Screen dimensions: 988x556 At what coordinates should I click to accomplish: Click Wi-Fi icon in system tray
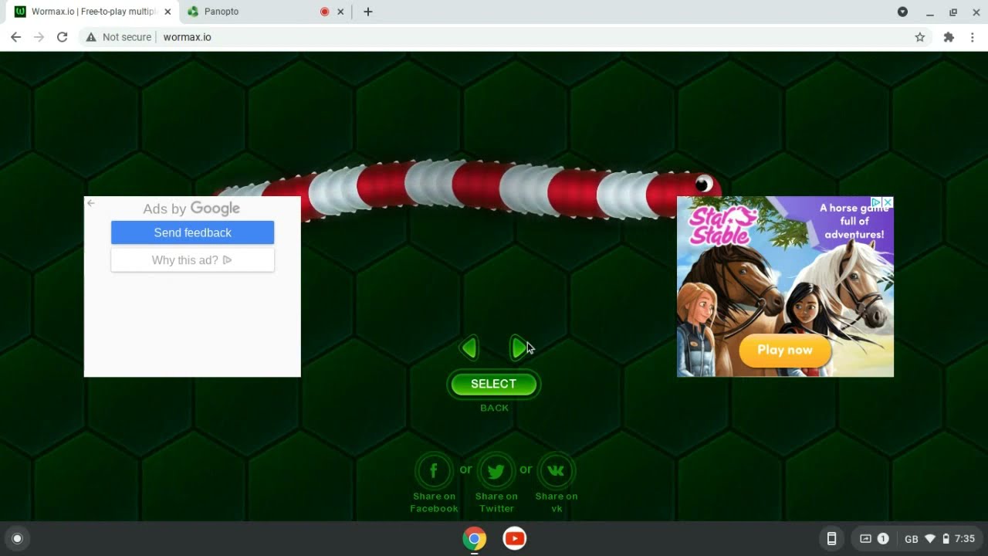[930, 539]
